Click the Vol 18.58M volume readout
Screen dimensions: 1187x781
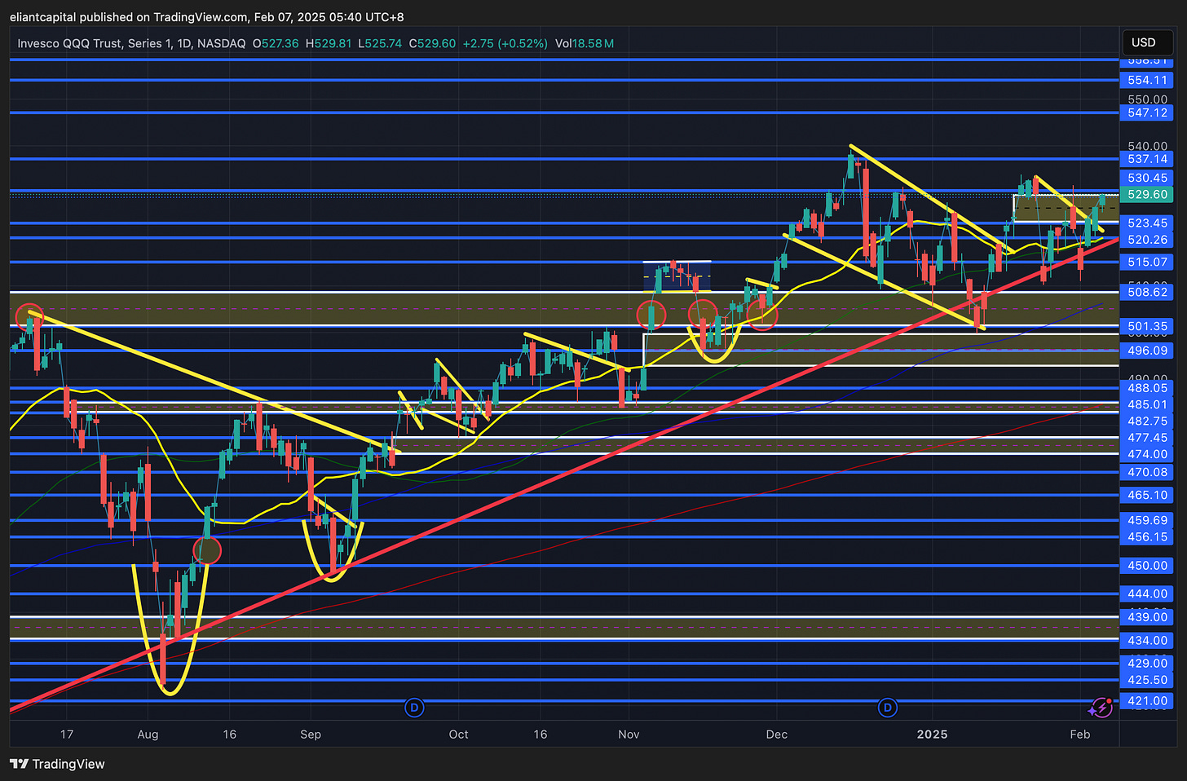click(585, 43)
